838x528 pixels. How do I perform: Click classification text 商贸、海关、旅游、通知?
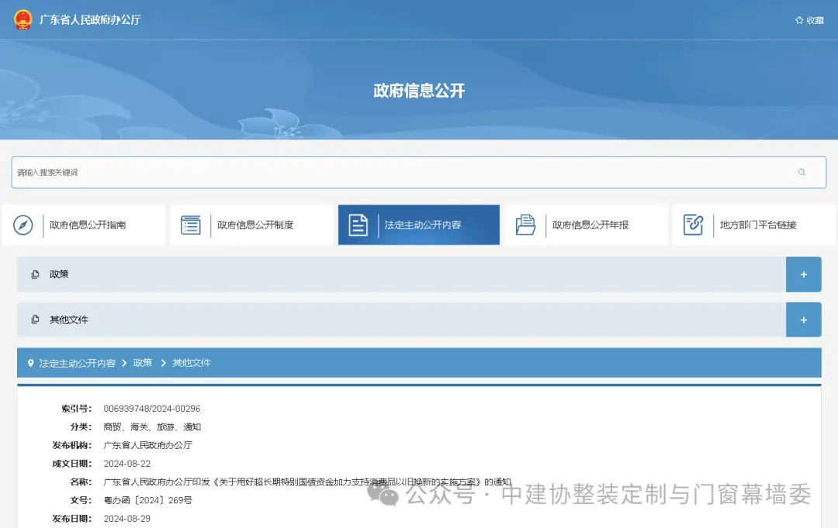[x=152, y=427]
